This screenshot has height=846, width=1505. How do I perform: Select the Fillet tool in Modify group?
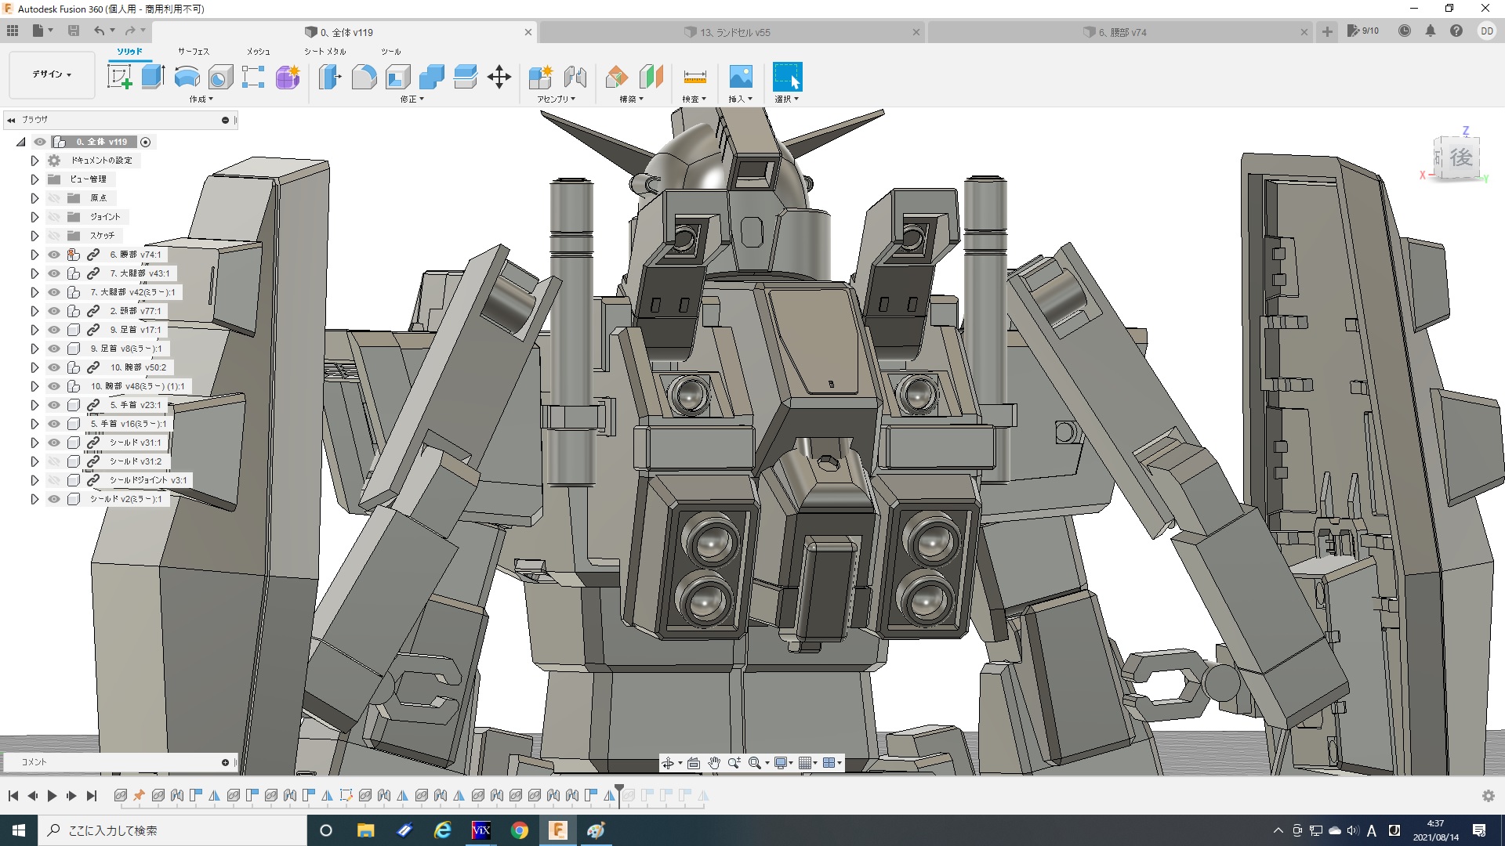click(364, 77)
